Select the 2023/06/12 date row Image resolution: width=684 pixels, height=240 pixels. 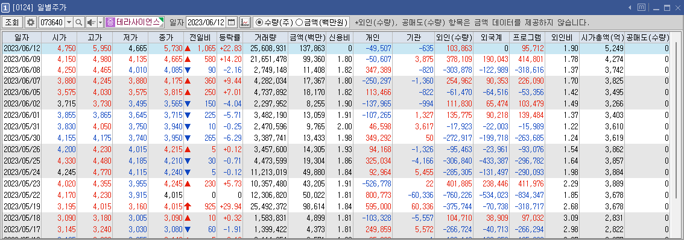click(337, 48)
